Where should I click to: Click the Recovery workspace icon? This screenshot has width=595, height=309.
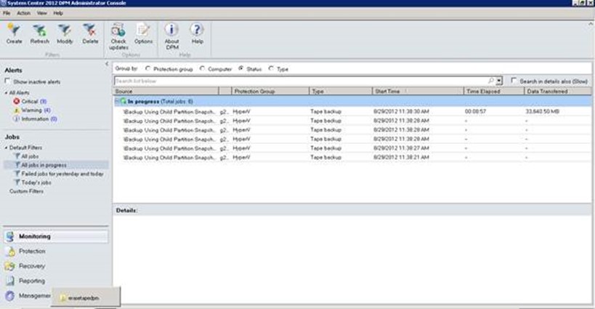coord(10,266)
